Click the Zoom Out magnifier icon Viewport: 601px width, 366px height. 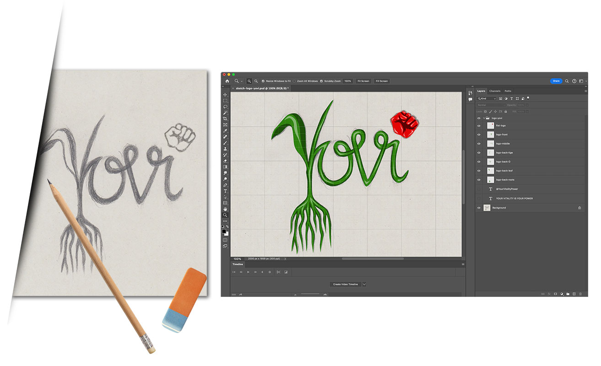pyautogui.click(x=256, y=81)
